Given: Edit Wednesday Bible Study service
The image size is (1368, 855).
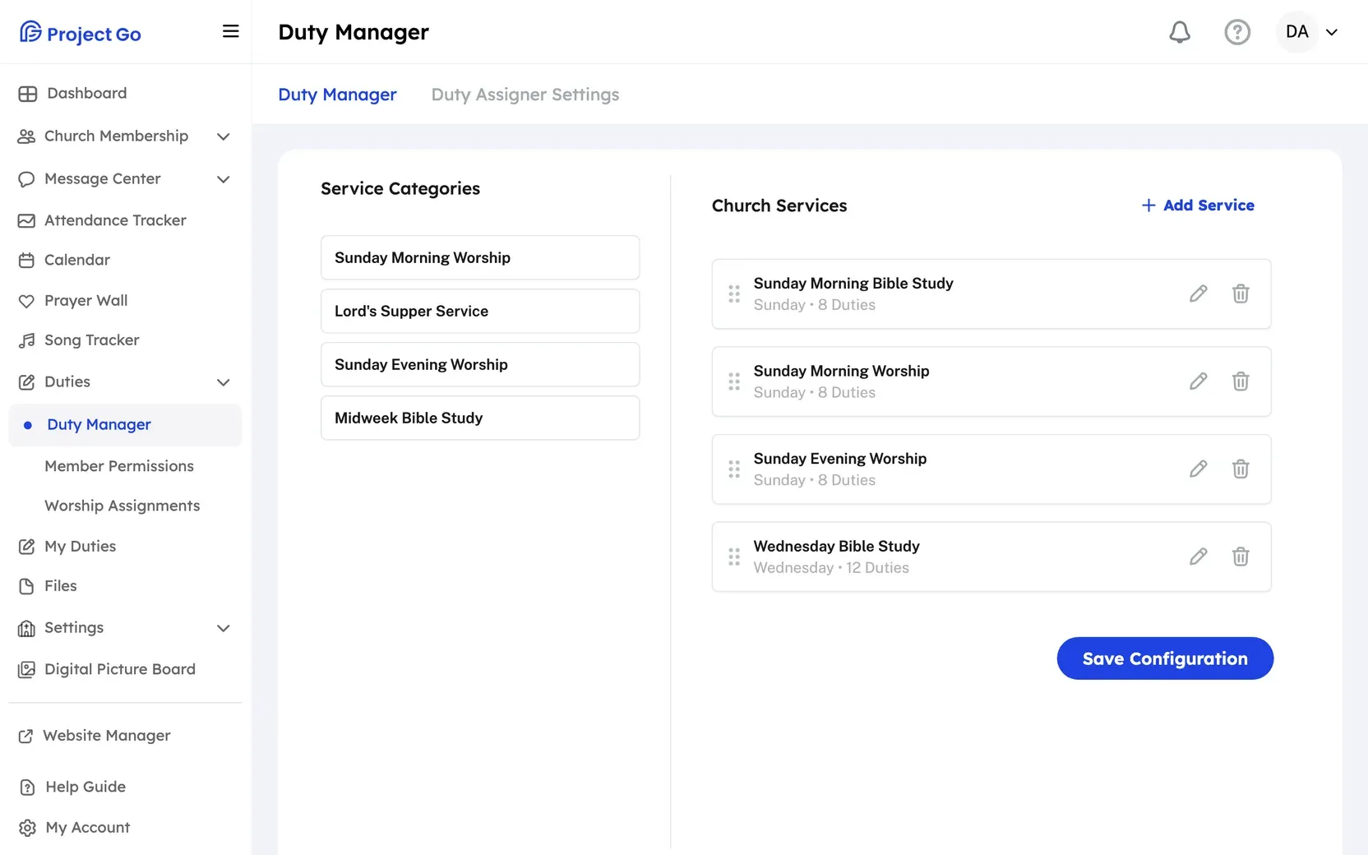Looking at the screenshot, I should coord(1199,557).
